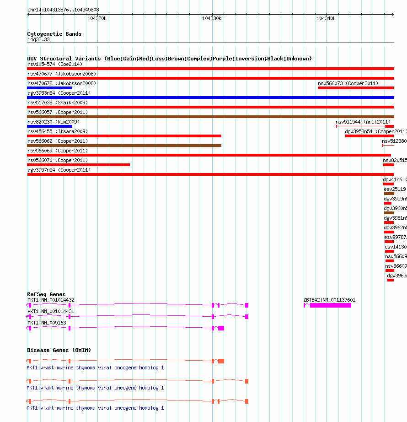
Task: Click the nsv470678 (Jakobsson2008) blue gain bar
Action: tap(50, 88)
